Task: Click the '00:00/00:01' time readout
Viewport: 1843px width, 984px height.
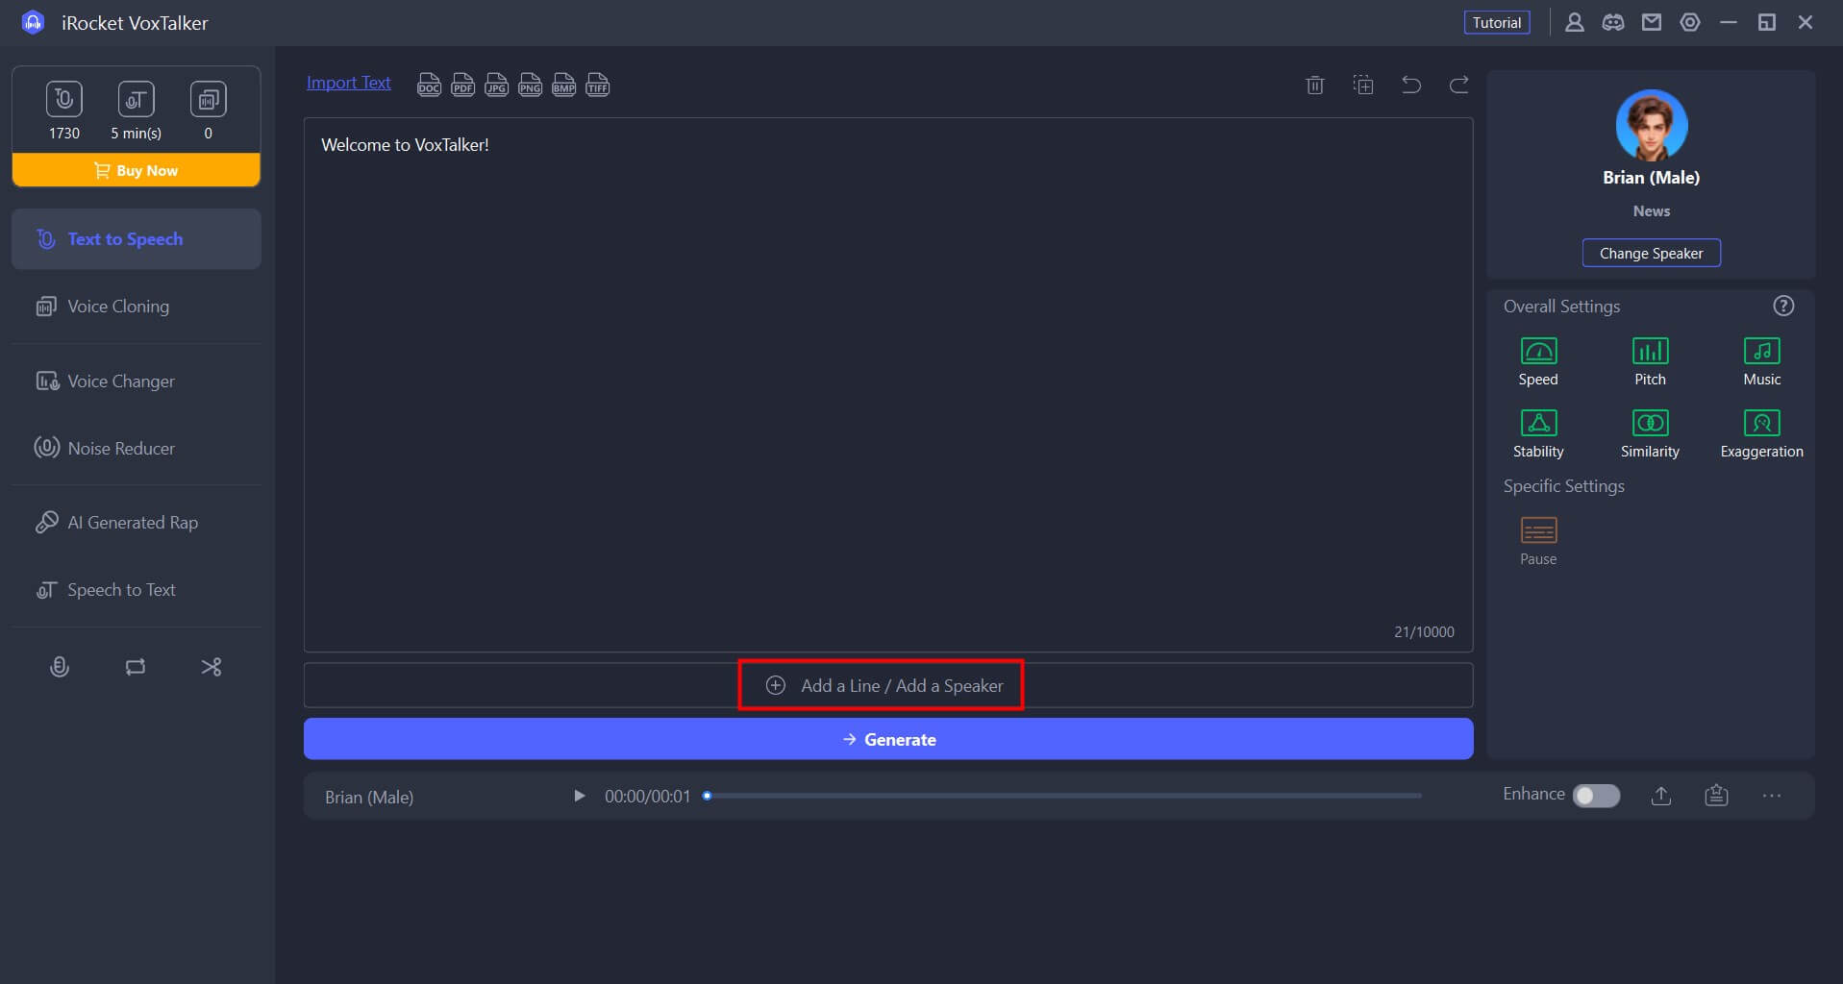Action: click(x=647, y=797)
